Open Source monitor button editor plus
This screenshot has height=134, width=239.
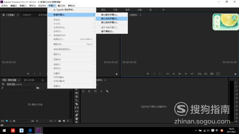click(x=117, y=74)
